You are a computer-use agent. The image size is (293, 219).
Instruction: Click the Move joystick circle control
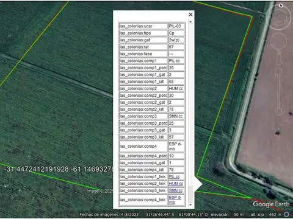(x=278, y=41)
